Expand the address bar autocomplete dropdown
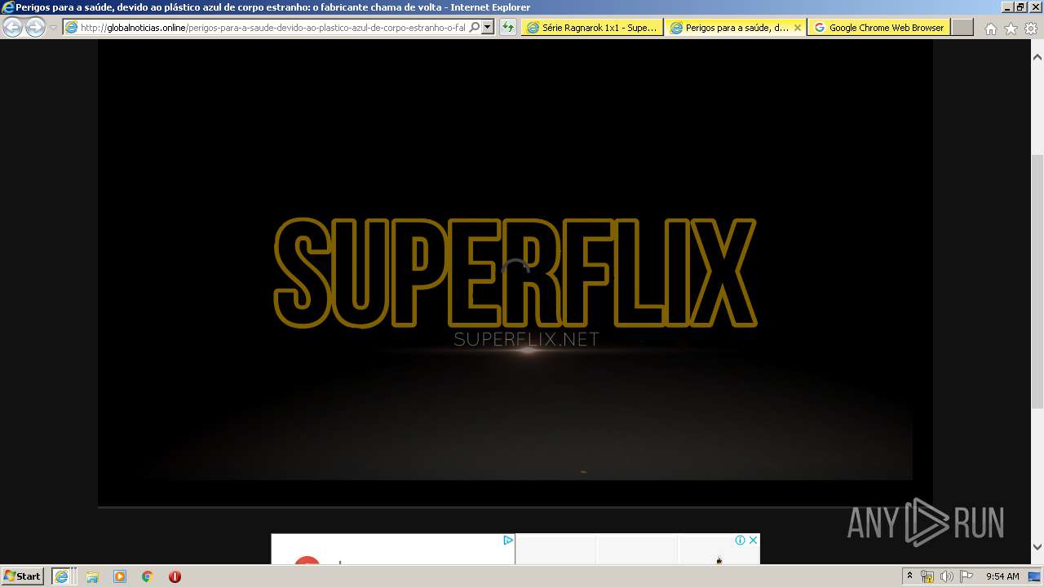Viewport: 1044px width, 587px height. point(487,27)
